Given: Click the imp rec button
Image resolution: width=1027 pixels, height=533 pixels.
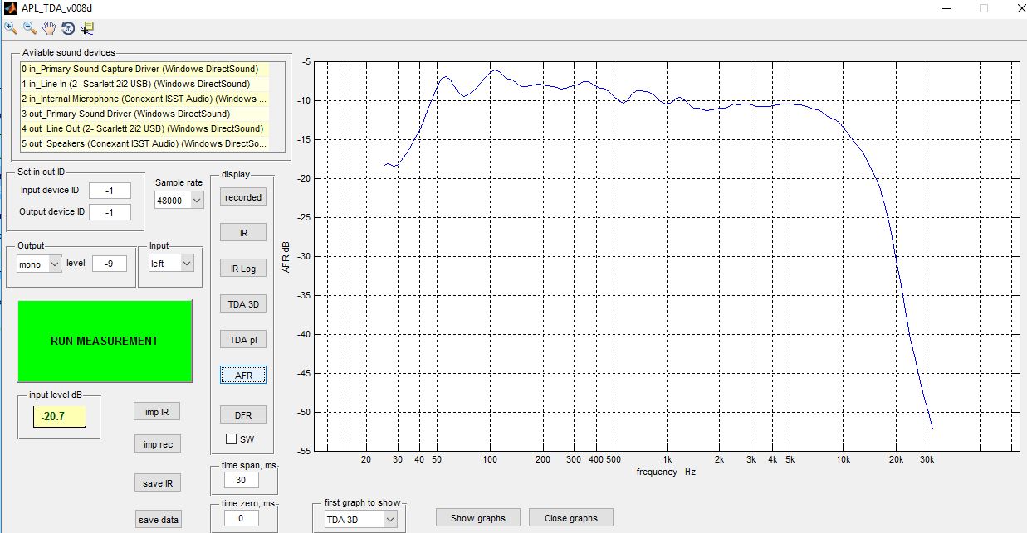Looking at the screenshot, I should click(x=157, y=444).
